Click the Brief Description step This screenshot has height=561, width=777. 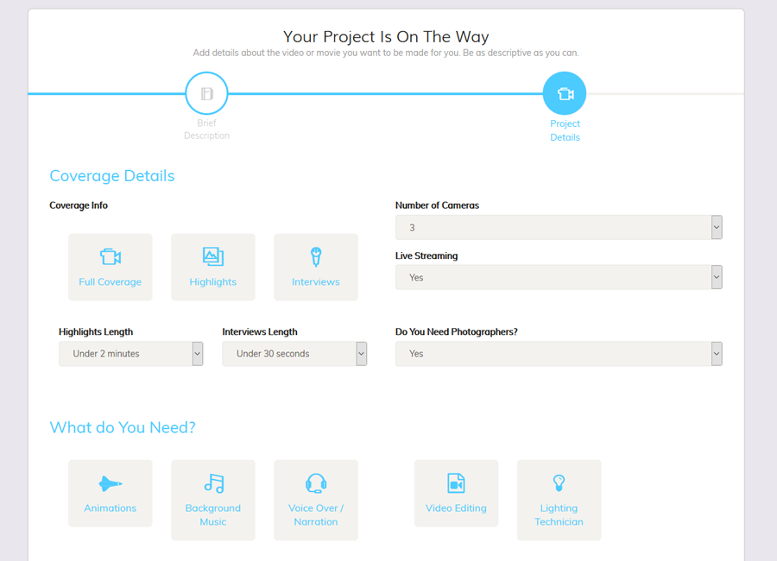coord(206,92)
